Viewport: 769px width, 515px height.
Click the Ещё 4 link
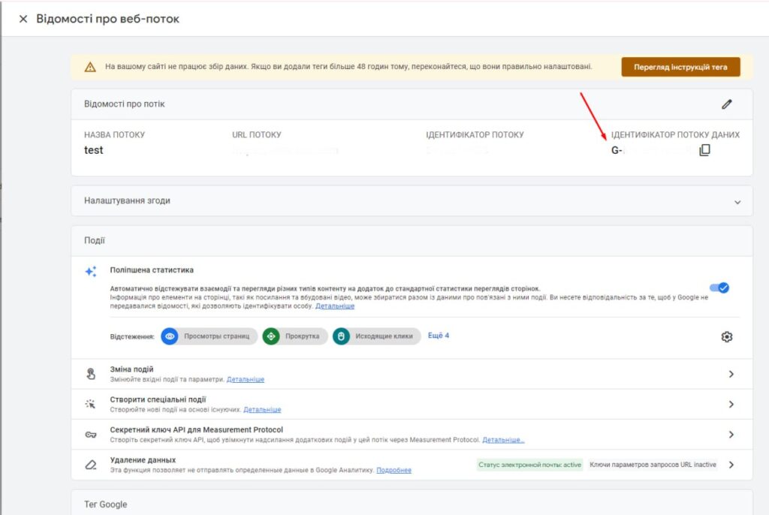click(438, 336)
